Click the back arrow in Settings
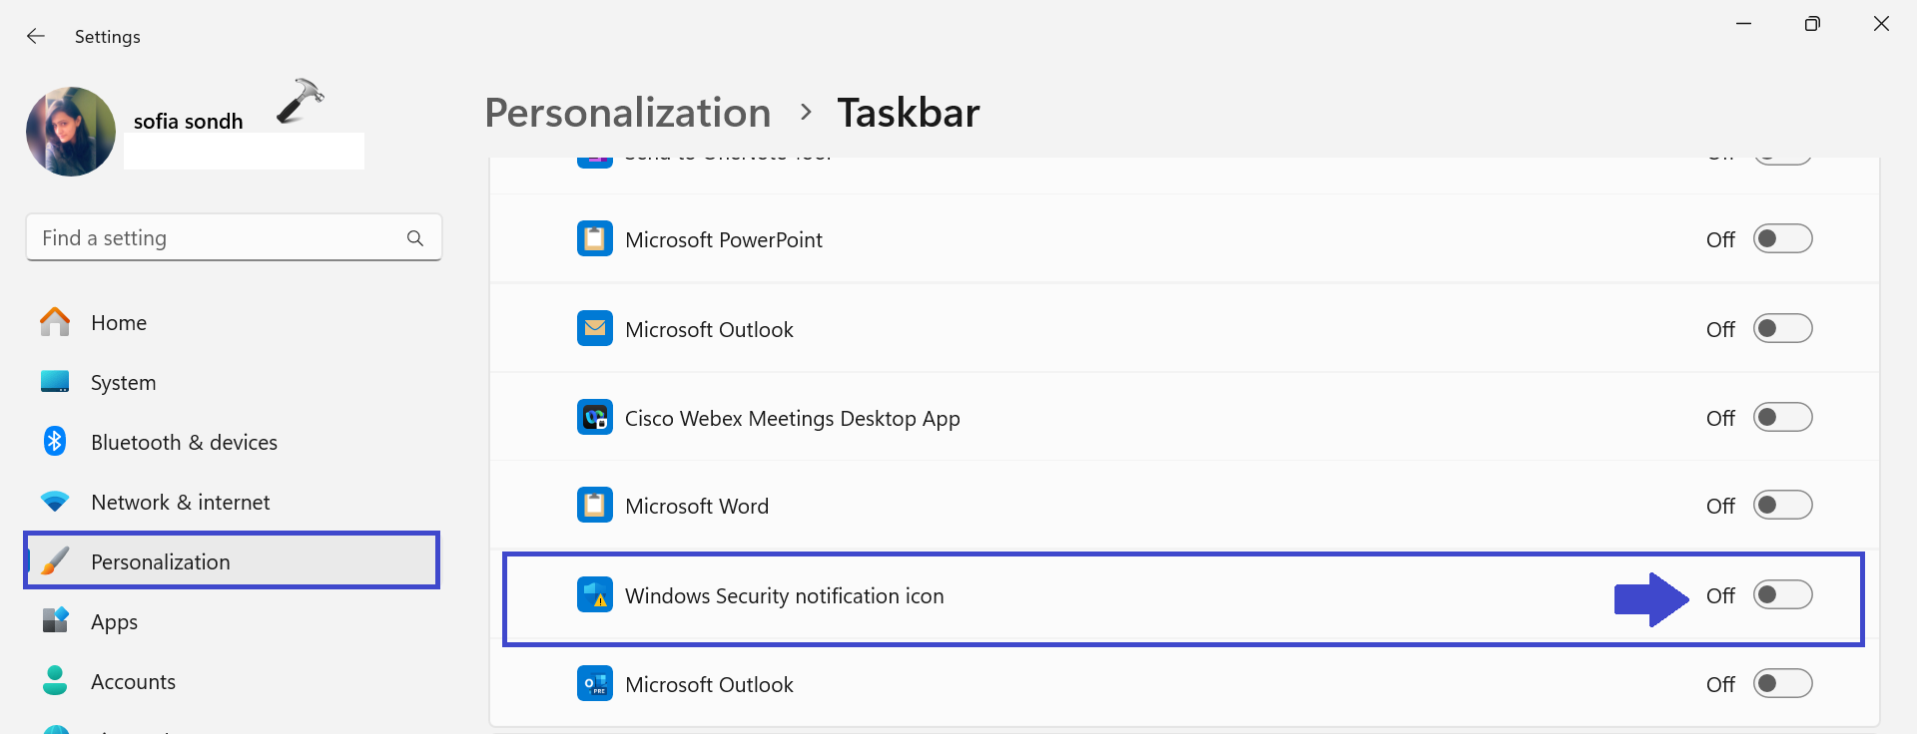Viewport: 1917px width, 734px height. pos(36,36)
